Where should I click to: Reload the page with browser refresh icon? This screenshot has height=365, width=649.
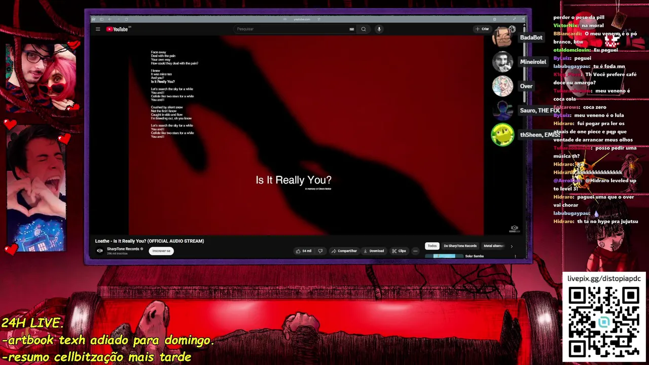coord(126,19)
